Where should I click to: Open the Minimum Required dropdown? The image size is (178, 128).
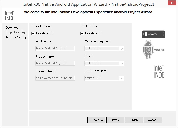104,48
